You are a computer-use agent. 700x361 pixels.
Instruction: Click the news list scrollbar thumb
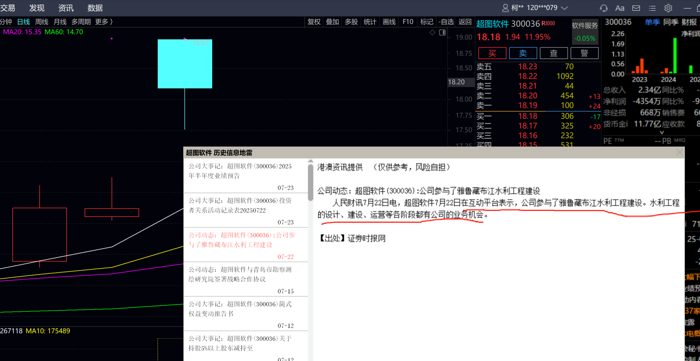coord(311,182)
